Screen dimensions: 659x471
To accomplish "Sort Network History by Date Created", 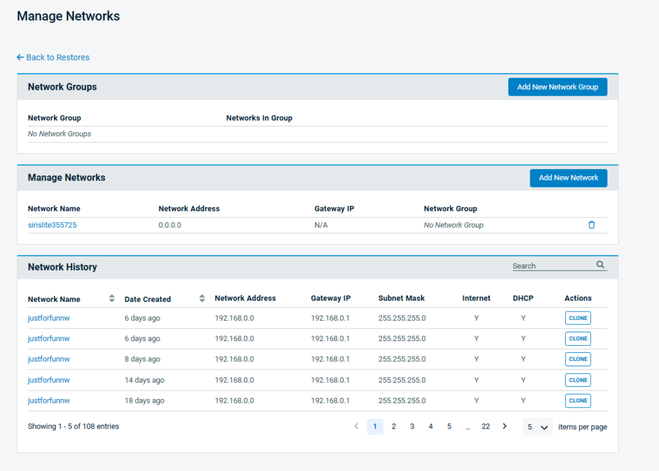I will point(201,298).
